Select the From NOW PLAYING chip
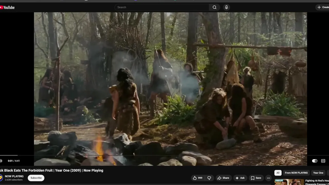 point(296,173)
